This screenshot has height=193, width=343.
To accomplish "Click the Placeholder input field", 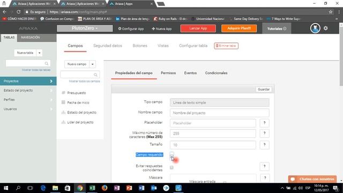I will coord(213,123).
